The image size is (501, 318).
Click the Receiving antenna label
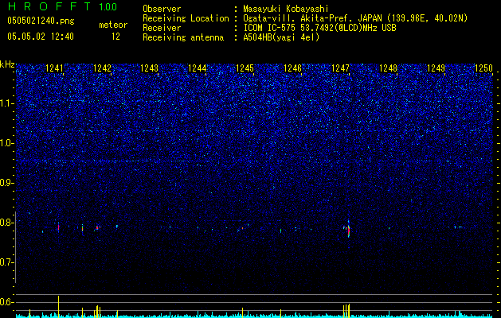coord(183,37)
